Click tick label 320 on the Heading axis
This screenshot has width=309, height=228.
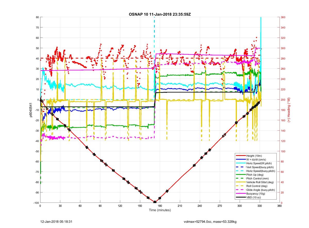coord(283,38)
